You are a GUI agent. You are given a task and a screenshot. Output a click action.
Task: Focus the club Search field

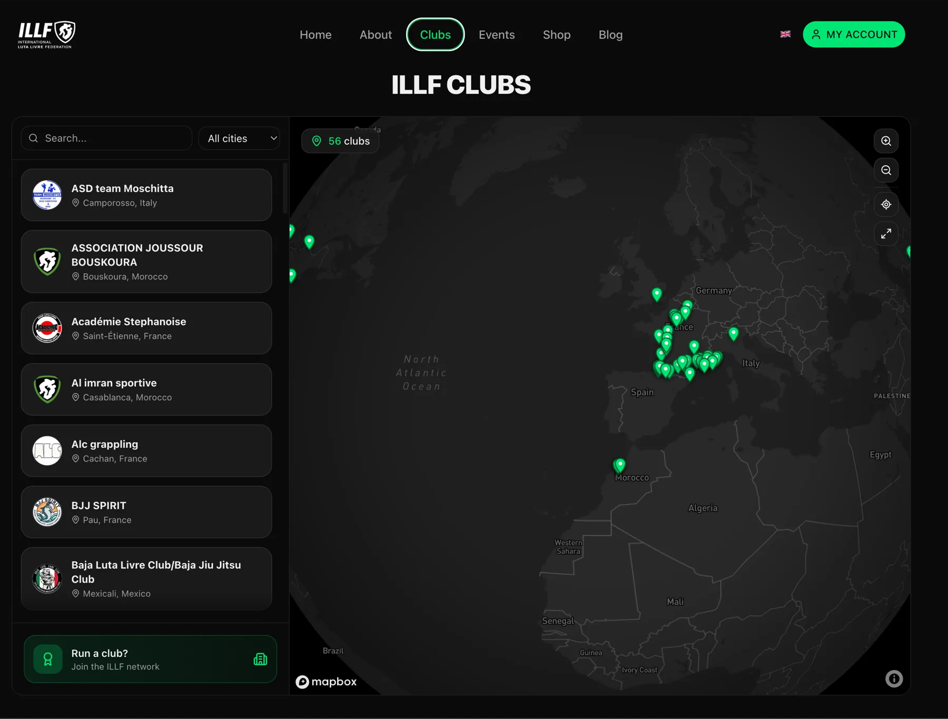(106, 138)
